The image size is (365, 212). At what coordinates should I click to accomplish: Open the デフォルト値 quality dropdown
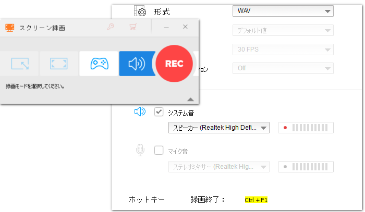tap(283, 30)
